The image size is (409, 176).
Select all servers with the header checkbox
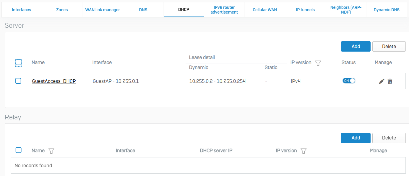click(18, 62)
